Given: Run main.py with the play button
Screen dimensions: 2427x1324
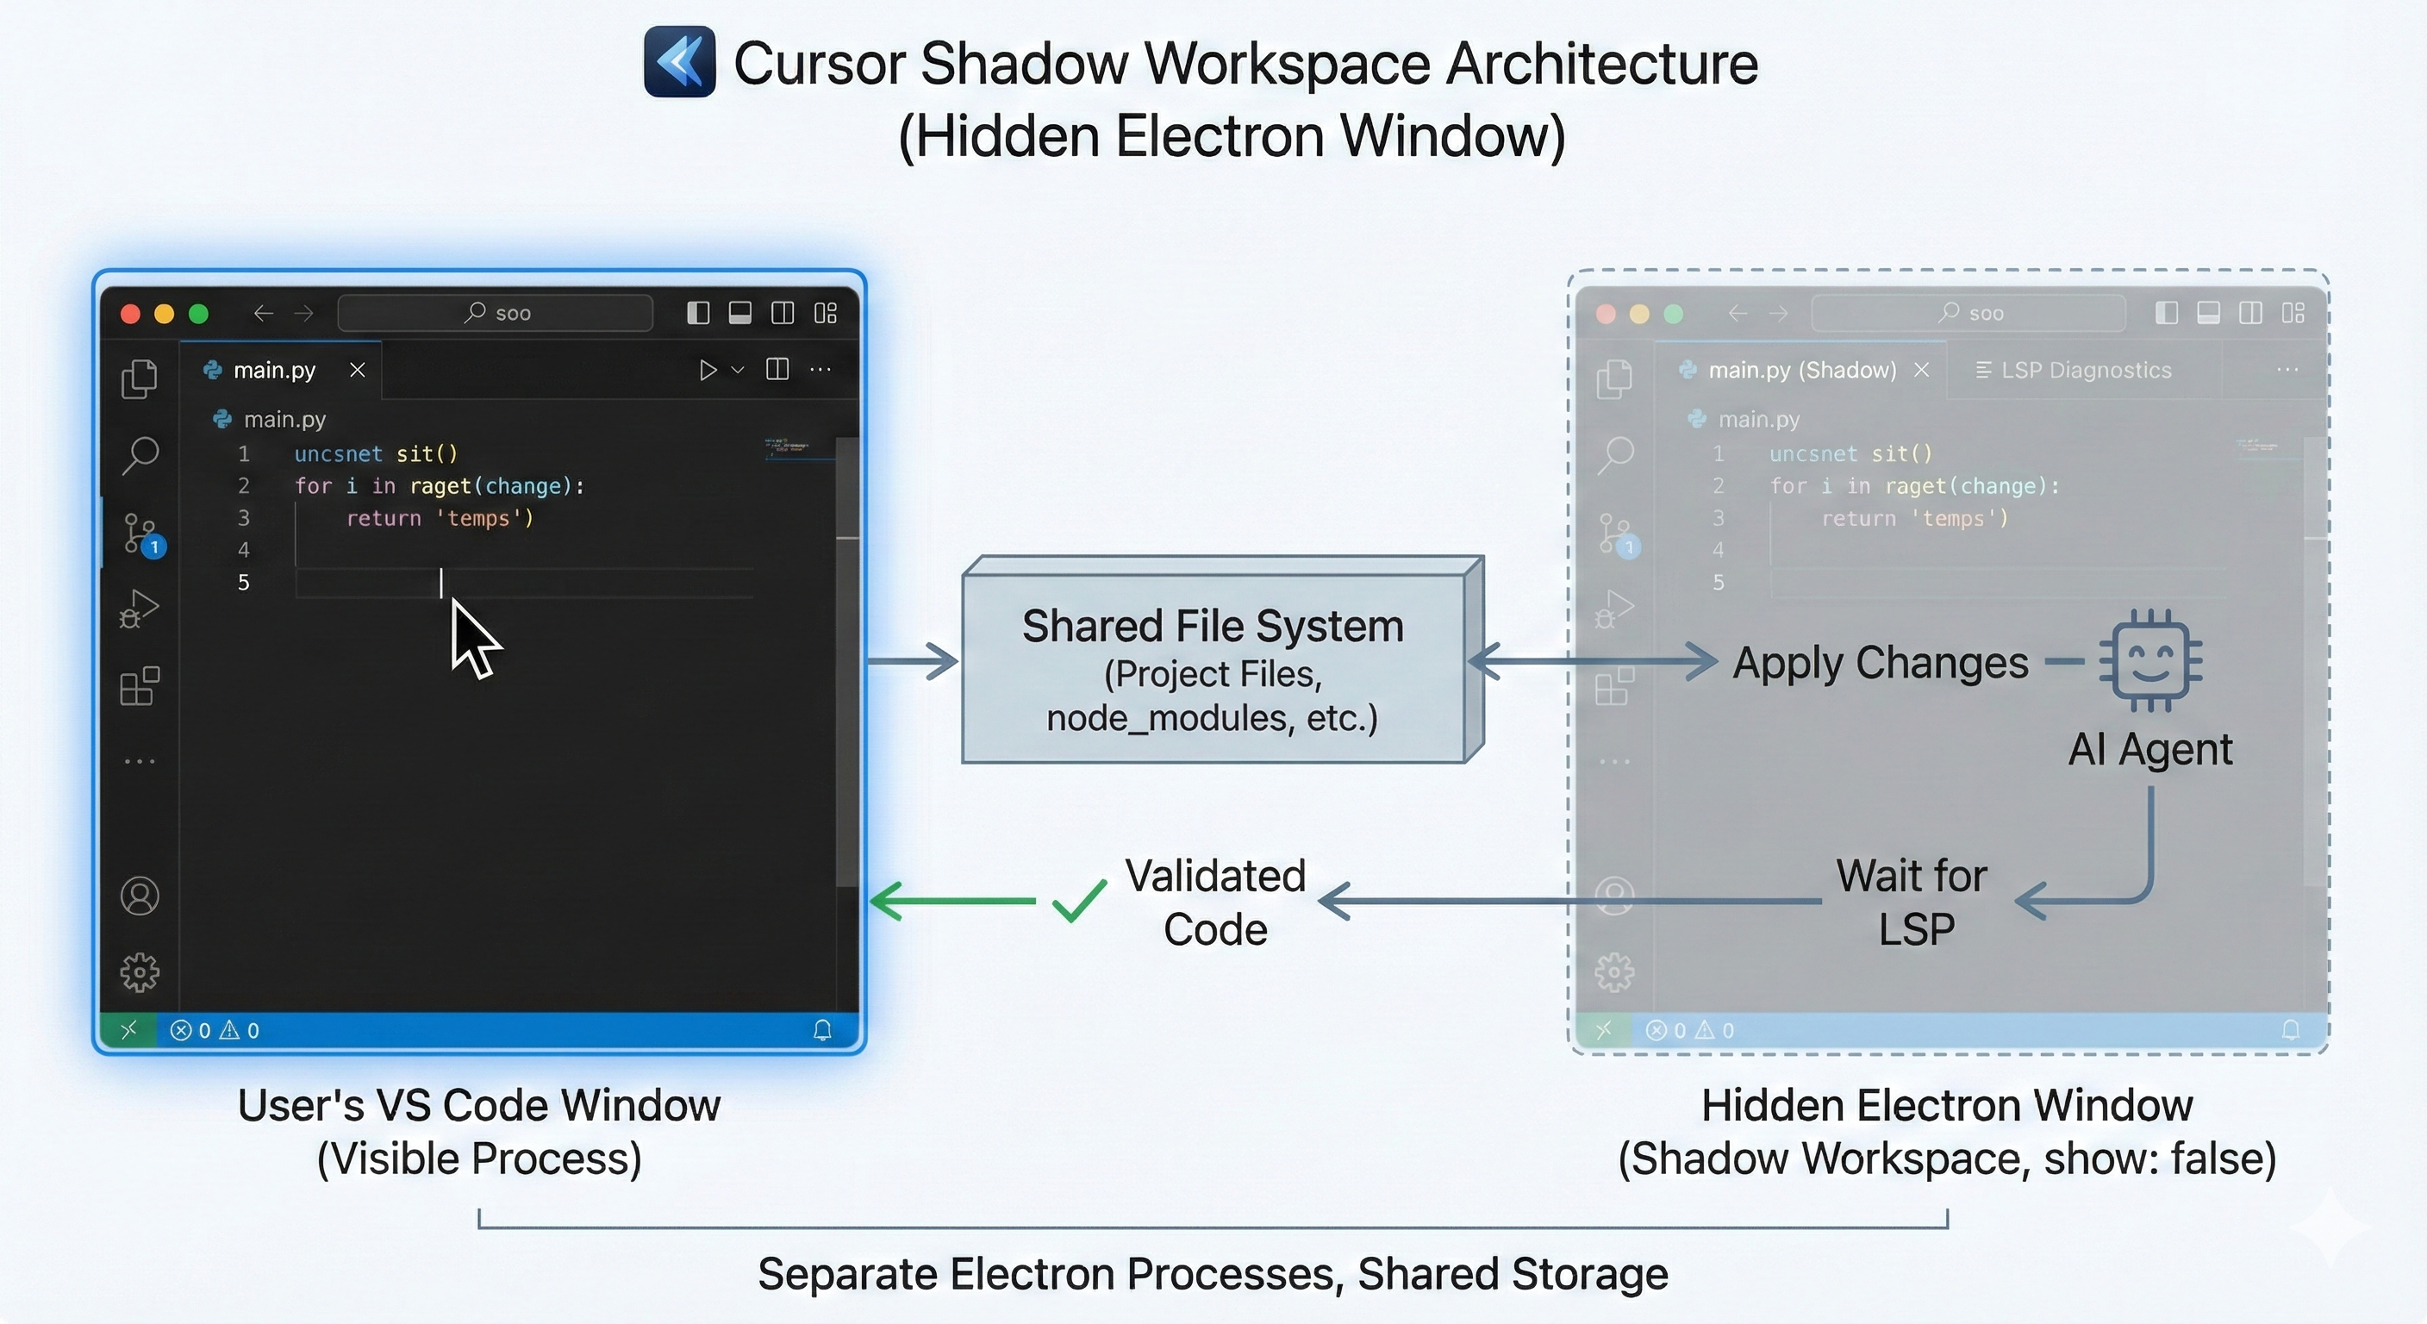Looking at the screenshot, I should tap(708, 370).
